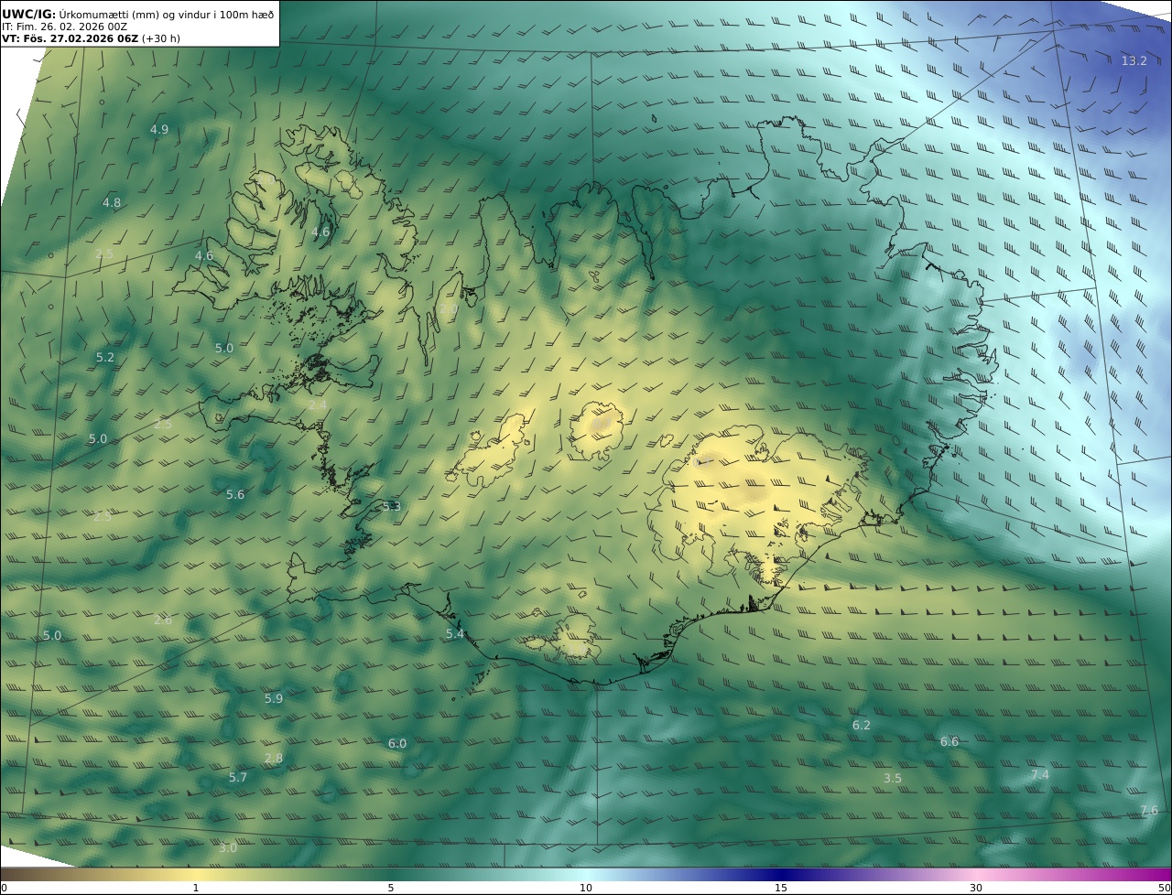Viewport: 1172px width, 895px height.
Task: Click the 5.6 value label
Action: (x=235, y=495)
